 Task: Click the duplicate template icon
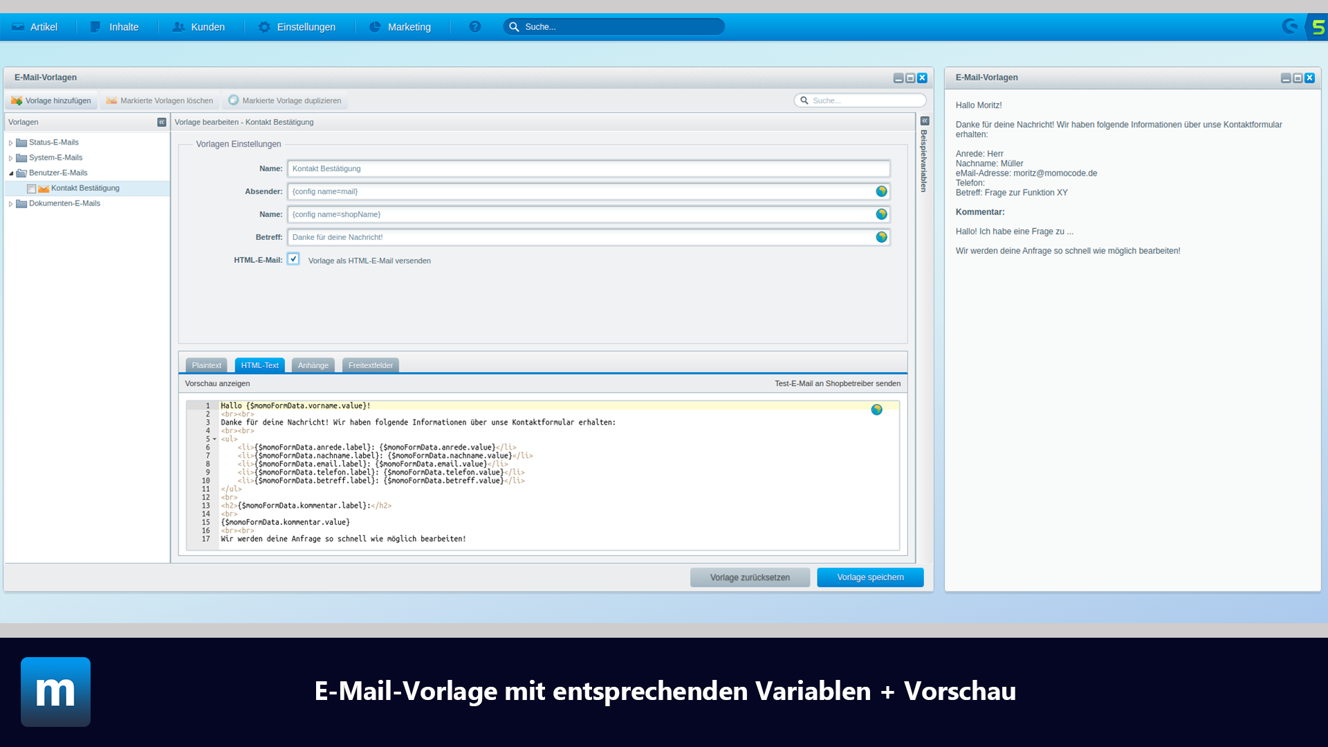click(x=233, y=100)
